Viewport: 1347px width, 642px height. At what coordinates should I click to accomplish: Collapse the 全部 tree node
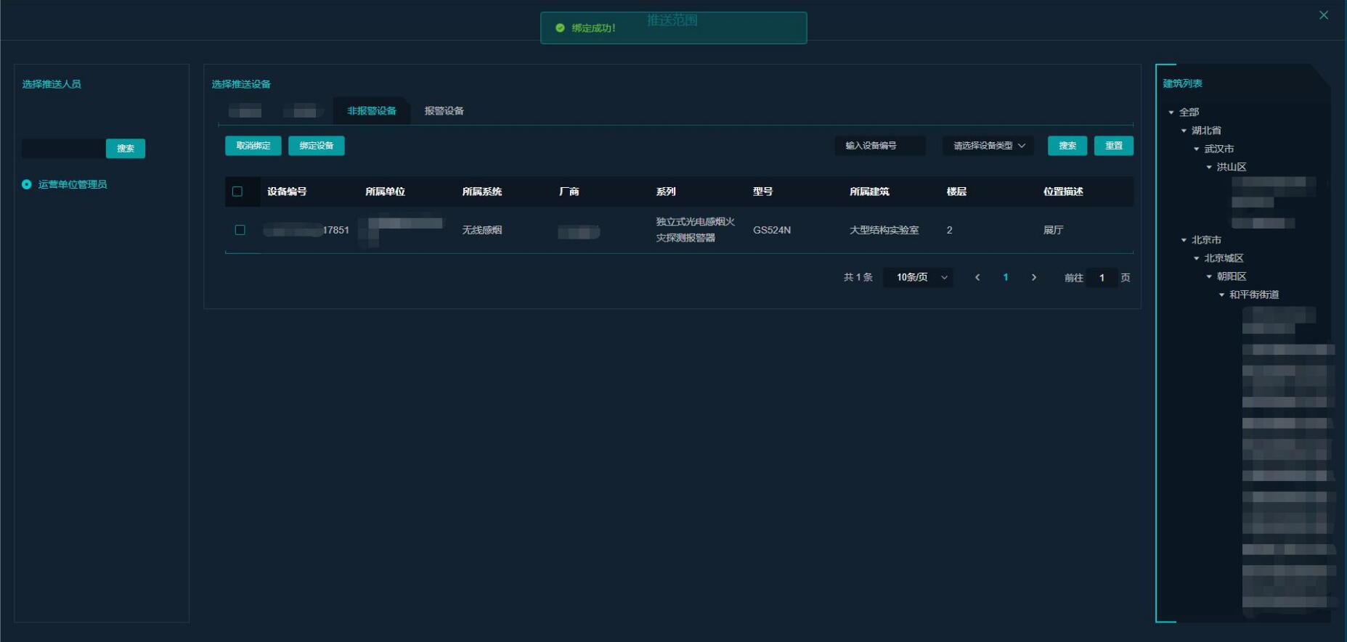[1171, 112]
